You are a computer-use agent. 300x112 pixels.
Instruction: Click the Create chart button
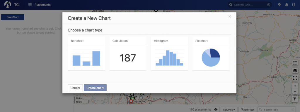click(95, 88)
